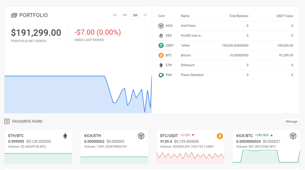This screenshot has height=170, width=305.
Task: Click the Total Balance column header
Action: 239,16
